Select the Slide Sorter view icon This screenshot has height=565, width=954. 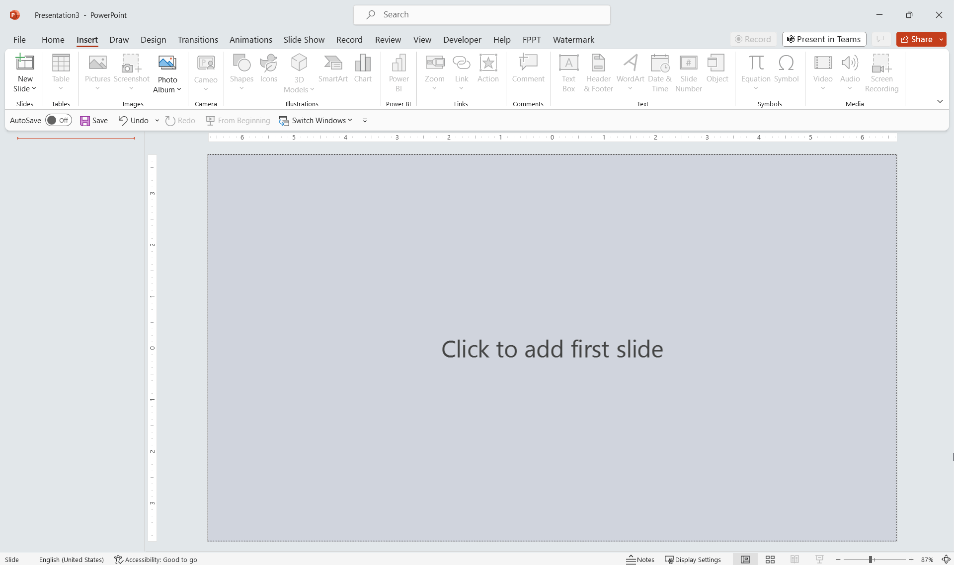770,560
